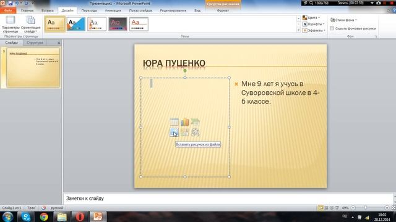Image resolution: width=396 pixels, height=222 pixels.
Task: Switch to Slide Sorter view in status bar
Action: tap(326, 208)
